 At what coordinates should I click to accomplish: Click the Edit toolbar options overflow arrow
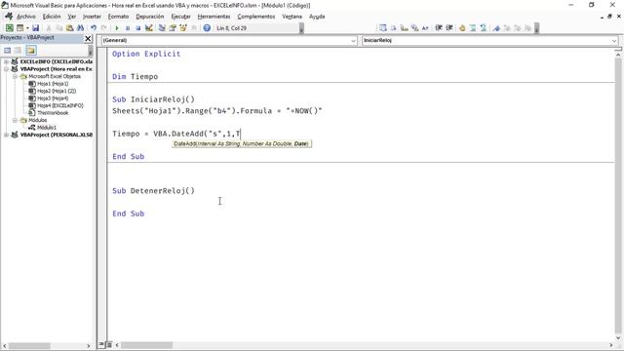(536, 28)
